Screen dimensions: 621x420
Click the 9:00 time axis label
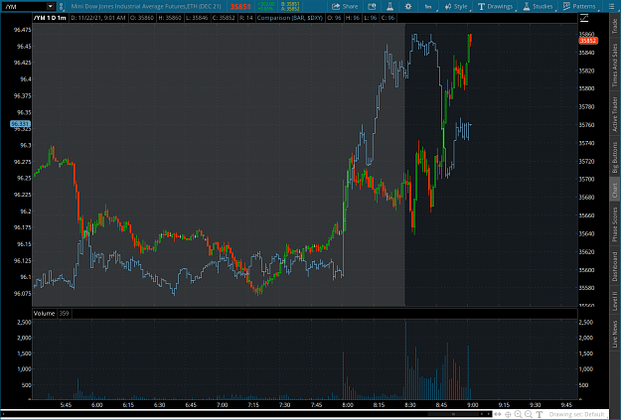point(473,404)
